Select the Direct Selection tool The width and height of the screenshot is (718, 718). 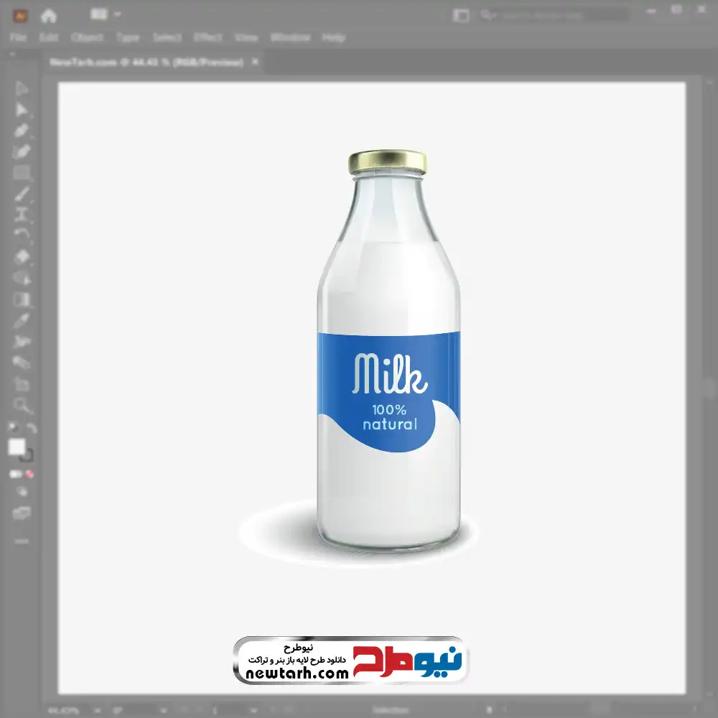click(x=22, y=110)
